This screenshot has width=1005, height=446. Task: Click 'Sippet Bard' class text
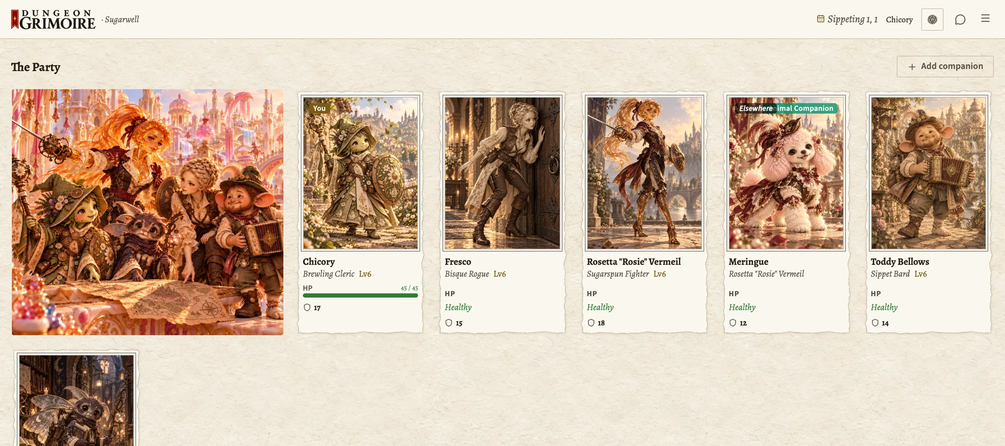(890, 274)
